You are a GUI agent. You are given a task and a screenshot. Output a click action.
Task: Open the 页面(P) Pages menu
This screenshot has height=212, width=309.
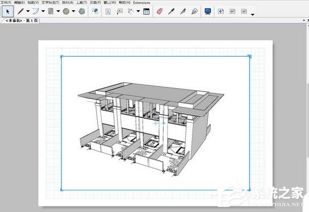point(95,3)
